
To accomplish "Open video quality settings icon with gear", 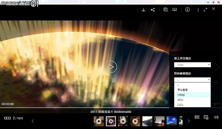I will pyautogui.click(x=206, y=117).
